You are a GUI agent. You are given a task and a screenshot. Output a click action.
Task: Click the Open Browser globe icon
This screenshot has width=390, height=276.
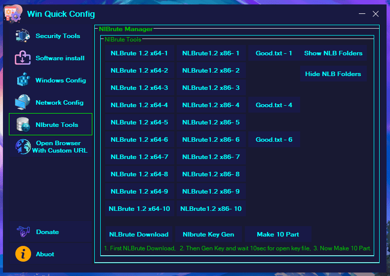(23, 147)
